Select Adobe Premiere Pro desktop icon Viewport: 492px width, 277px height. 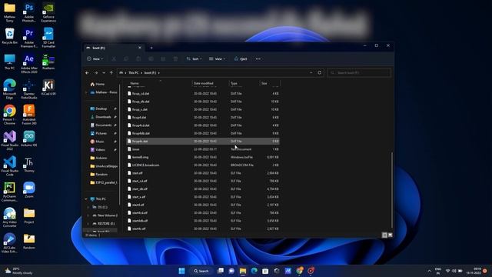pyautogui.click(x=29, y=38)
